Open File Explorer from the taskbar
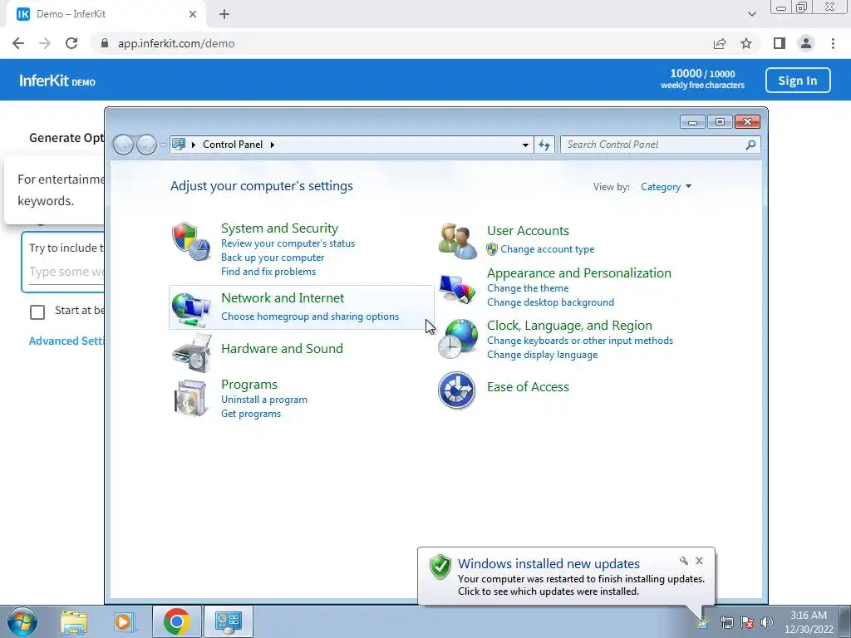 point(74,621)
